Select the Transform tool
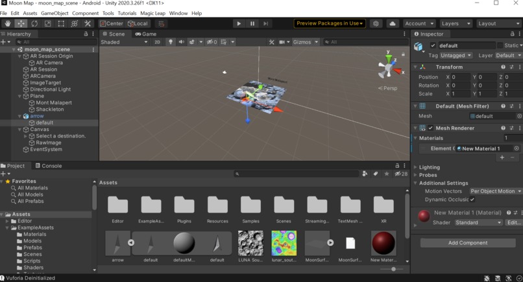 (x=74, y=23)
